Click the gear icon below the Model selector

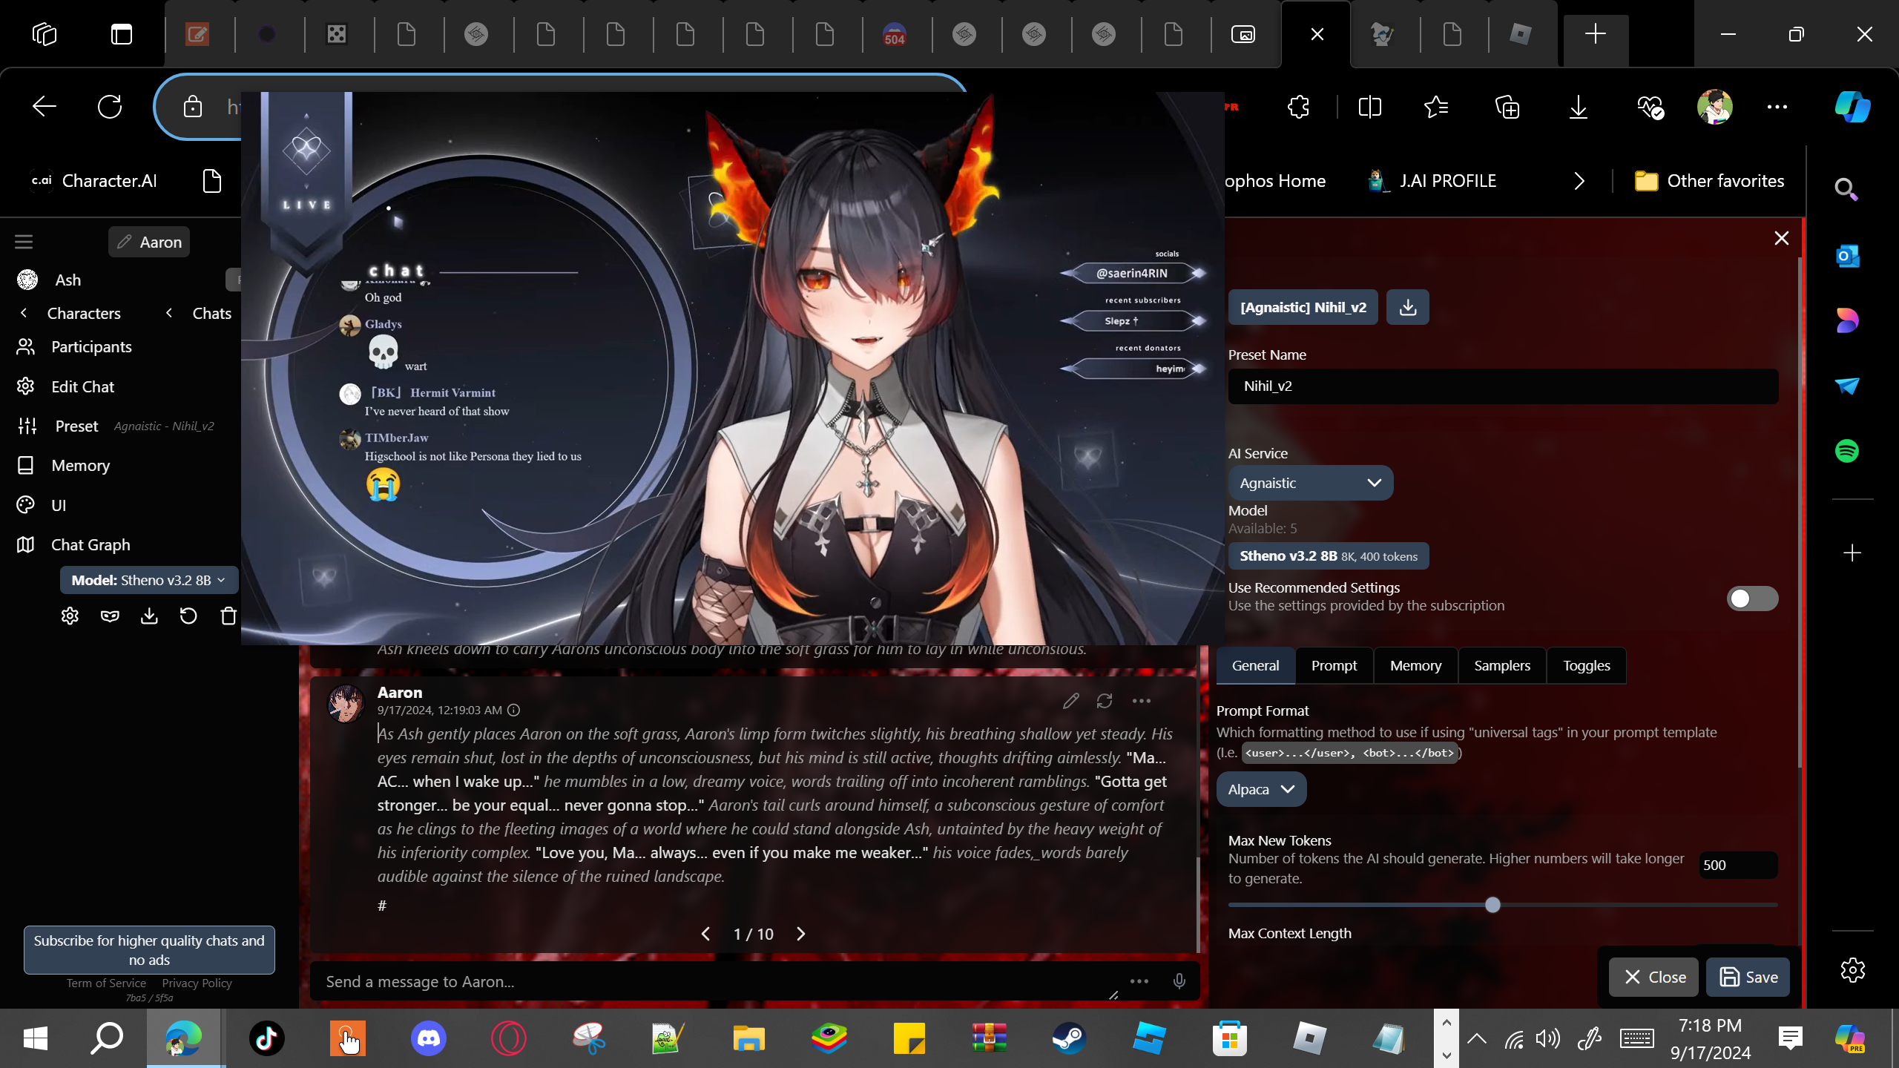click(x=70, y=616)
